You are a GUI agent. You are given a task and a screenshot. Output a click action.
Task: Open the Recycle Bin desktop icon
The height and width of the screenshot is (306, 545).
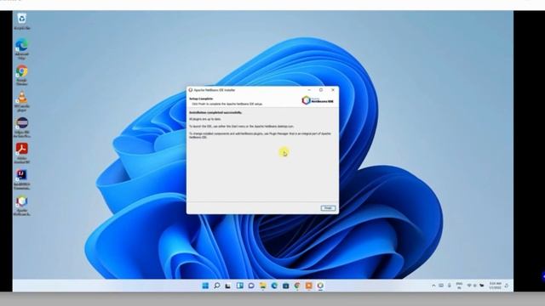point(21,20)
